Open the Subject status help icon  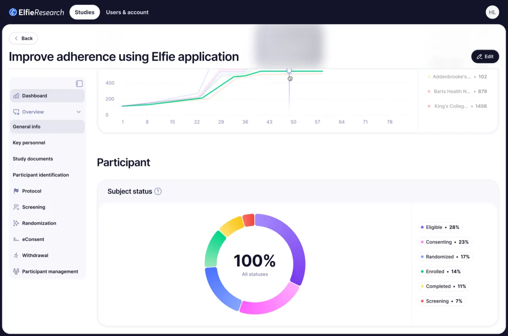click(158, 191)
